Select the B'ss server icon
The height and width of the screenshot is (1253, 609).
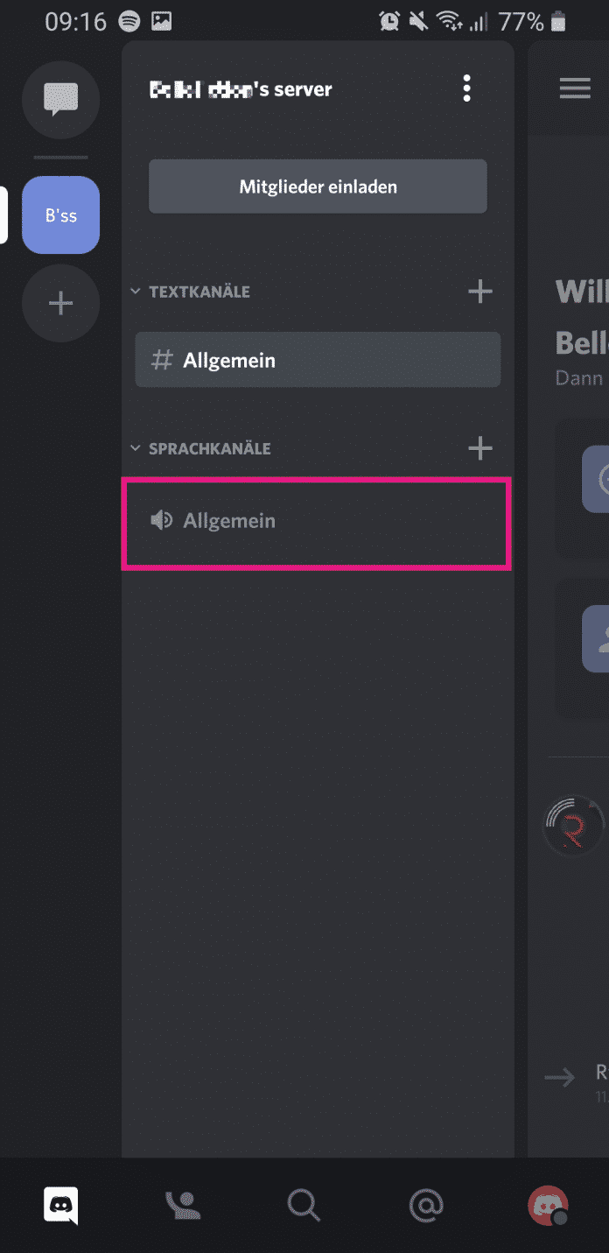click(60, 215)
